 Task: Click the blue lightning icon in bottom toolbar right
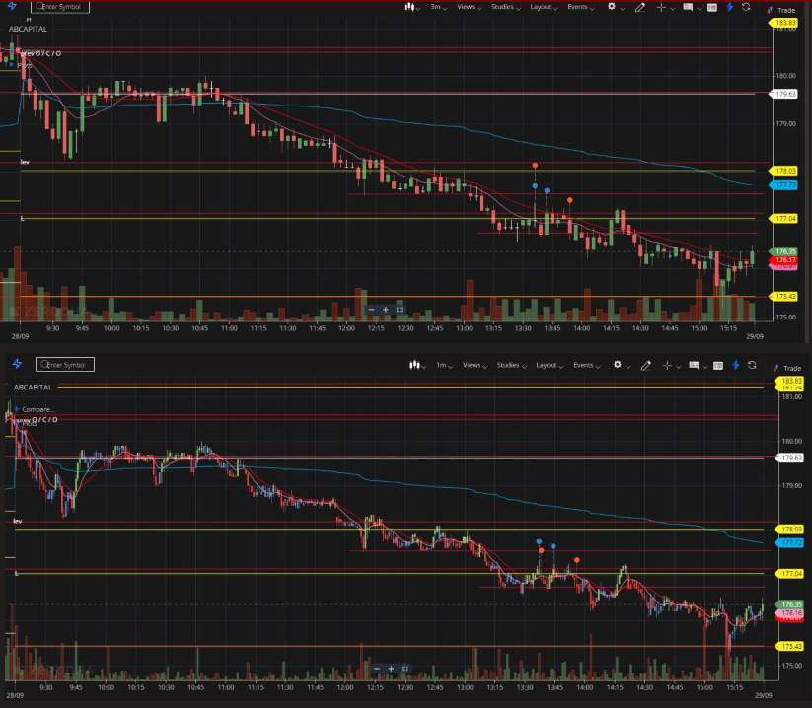coord(736,365)
